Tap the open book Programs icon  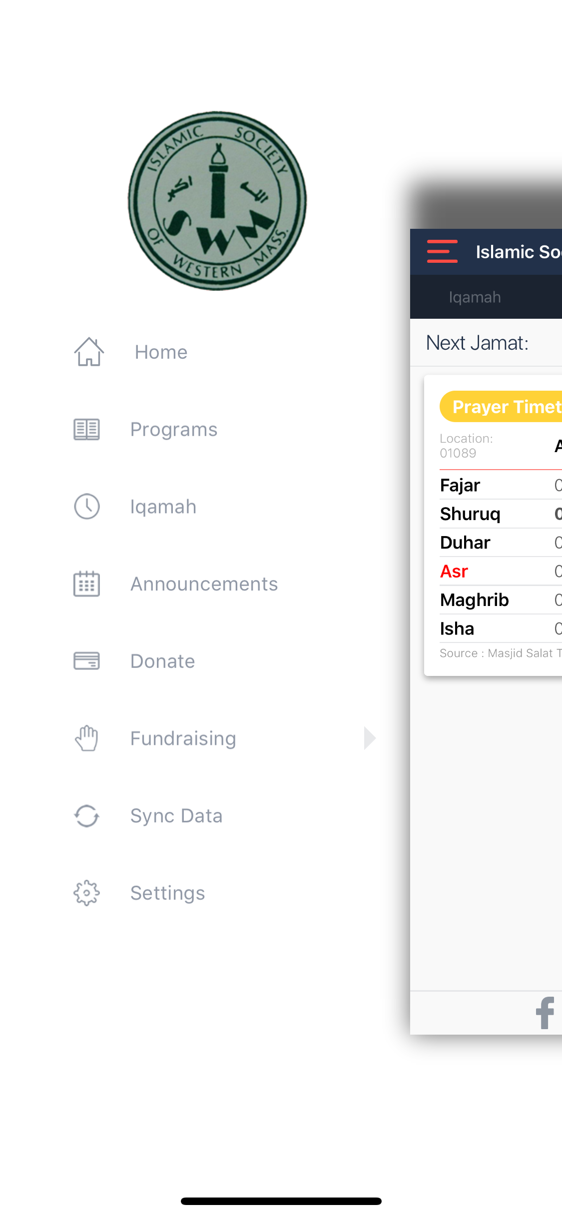pyautogui.click(x=86, y=429)
